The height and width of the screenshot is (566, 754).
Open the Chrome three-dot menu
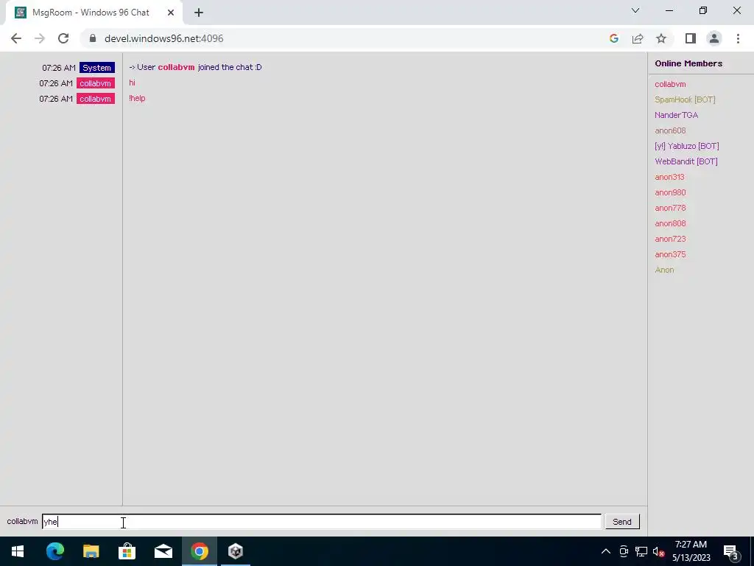tap(738, 38)
